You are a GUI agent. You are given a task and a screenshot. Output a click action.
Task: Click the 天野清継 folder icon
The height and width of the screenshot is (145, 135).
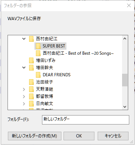(31, 89)
